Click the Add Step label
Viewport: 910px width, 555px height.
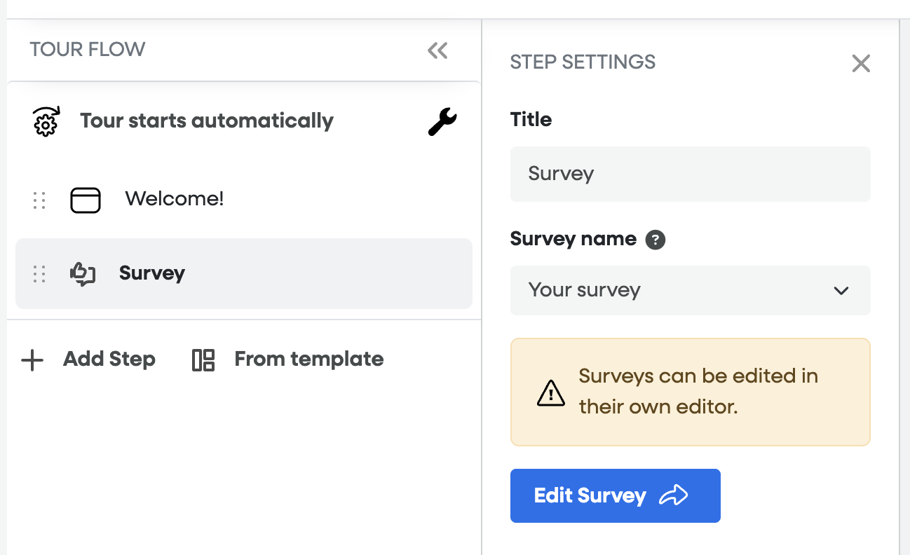(x=109, y=359)
